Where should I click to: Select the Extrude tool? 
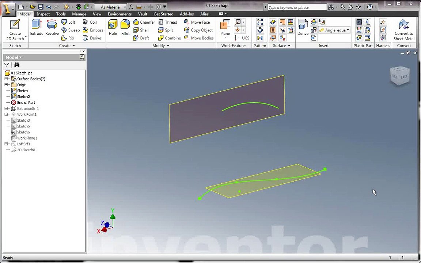pyautogui.click(x=37, y=28)
